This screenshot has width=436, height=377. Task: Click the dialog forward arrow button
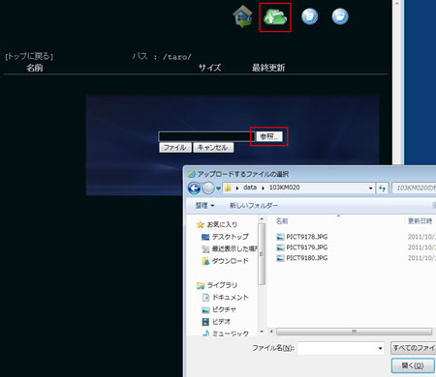208,188
